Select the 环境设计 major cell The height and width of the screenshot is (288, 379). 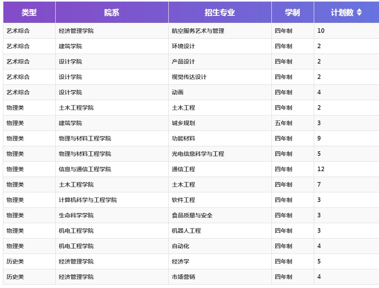183,46
